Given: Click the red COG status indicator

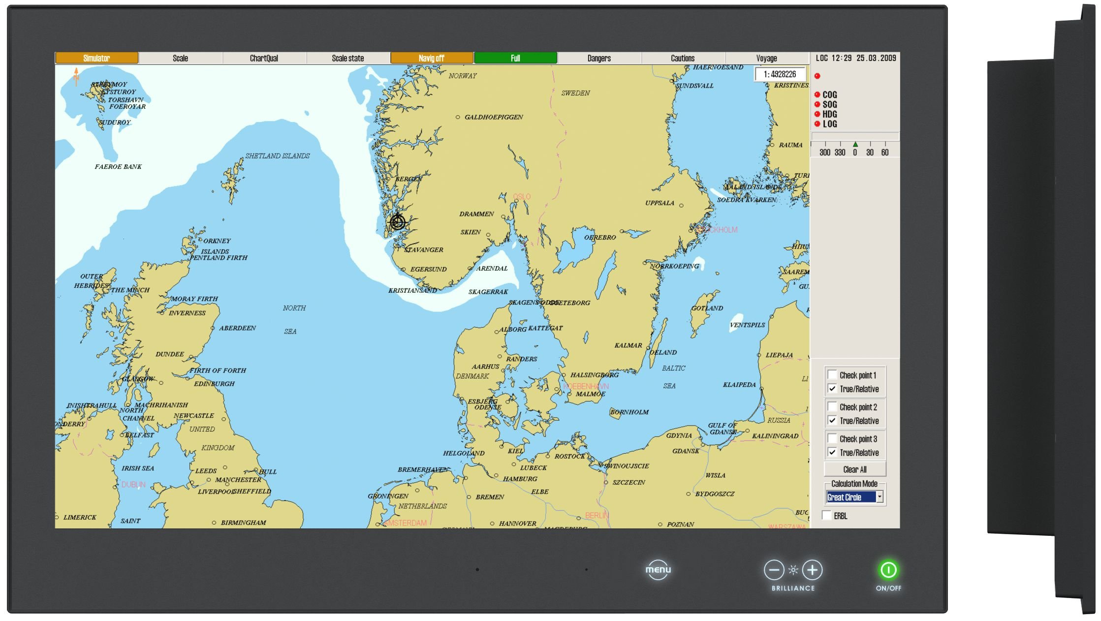Looking at the screenshot, I should click(817, 94).
